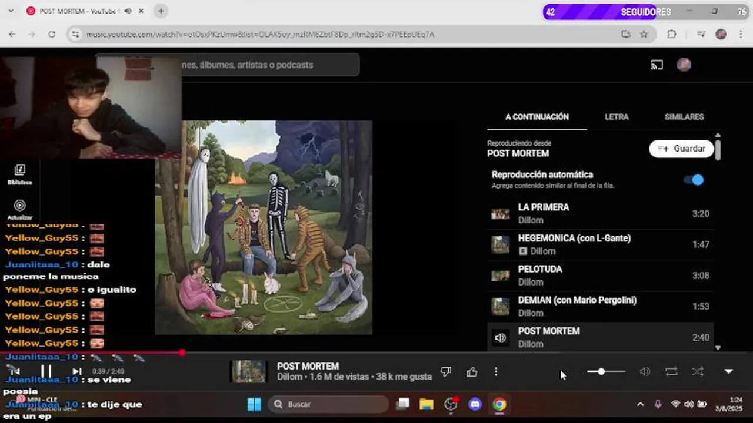Play LA PRIMERA from the queue

tap(600, 214)
